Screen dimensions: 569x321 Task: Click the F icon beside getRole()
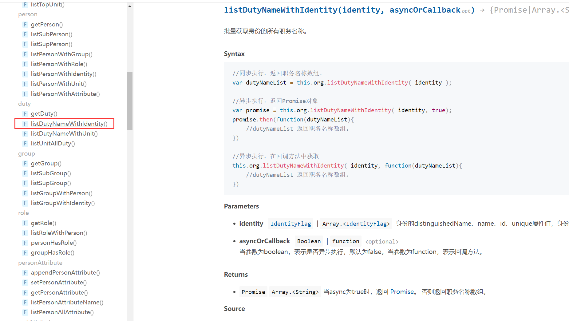25,223
